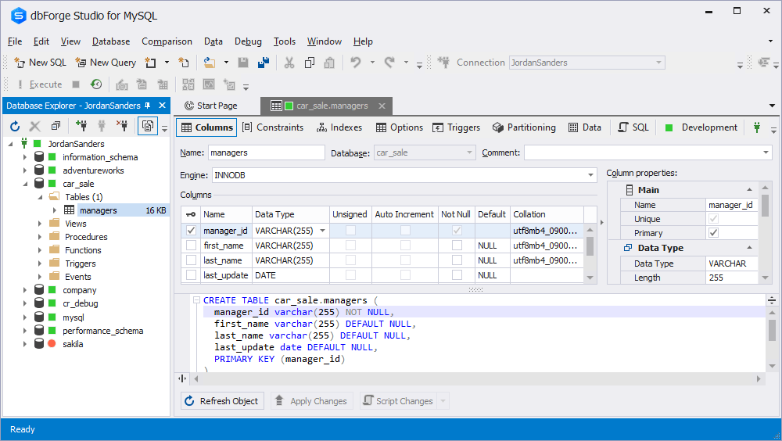Toggle the Show Object Details icon in Explorer
782x441 pixels.
click(148, 126)
